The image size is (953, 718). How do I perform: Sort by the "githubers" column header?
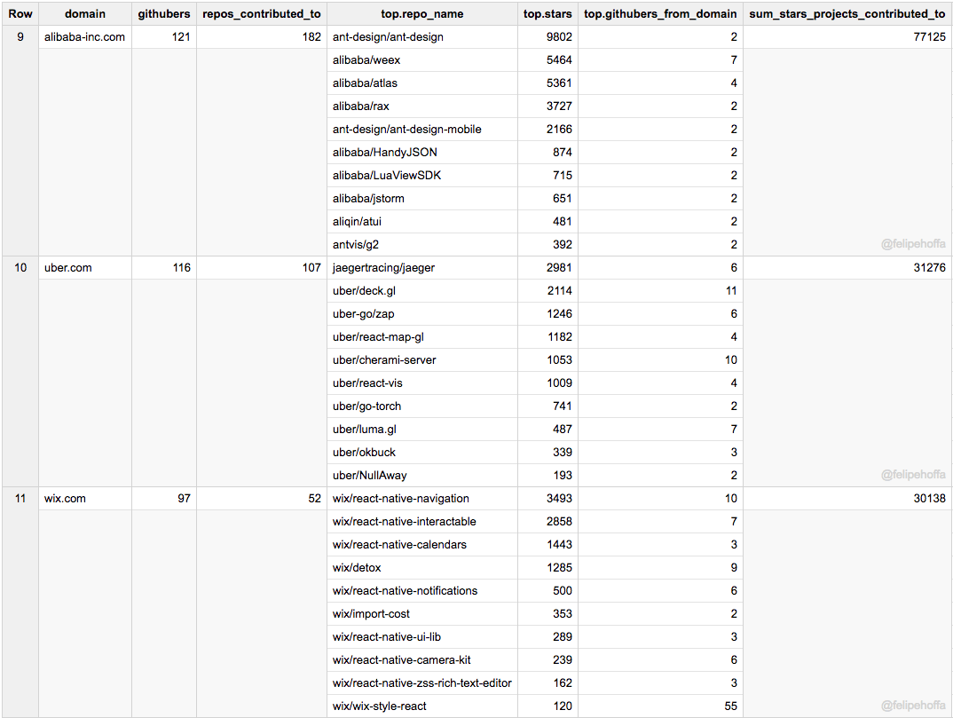pos(163,14)
